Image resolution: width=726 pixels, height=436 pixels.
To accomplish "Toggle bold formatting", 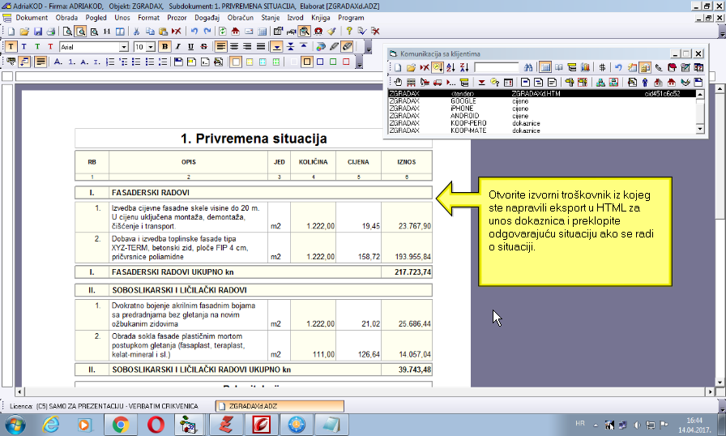I will 164,47.
